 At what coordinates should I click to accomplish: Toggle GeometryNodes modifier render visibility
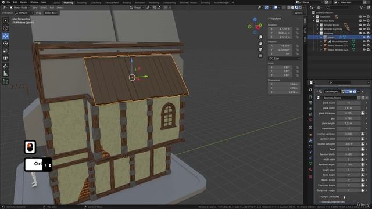pyautogui.click(x=355, y=92)
